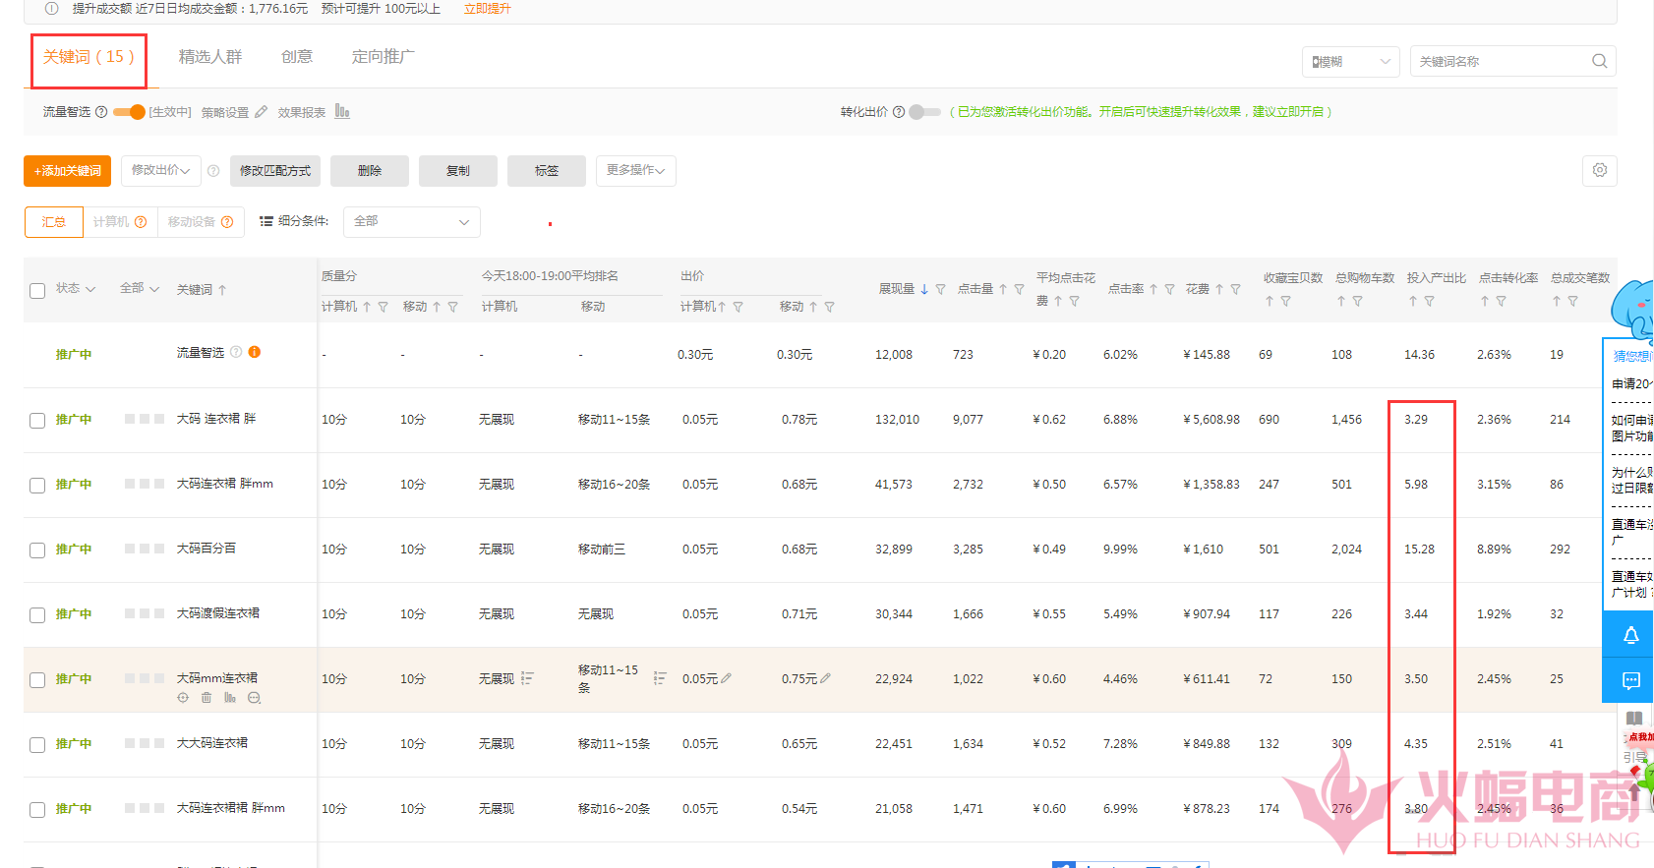Click the search magnifier in keyword name box
The height and width of the screenshot is (868, 1654).
click(1599, 61)
